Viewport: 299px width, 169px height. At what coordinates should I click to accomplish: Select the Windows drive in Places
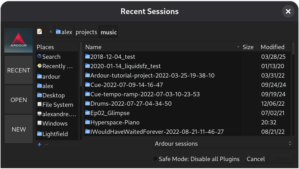tap(55, 124)
